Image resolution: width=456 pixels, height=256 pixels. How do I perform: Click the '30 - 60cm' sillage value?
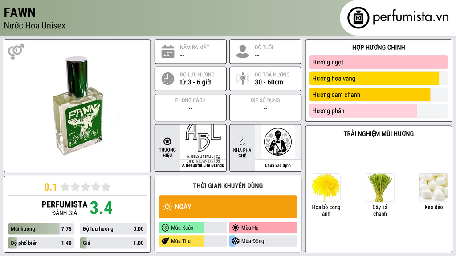tap(269, 82)
